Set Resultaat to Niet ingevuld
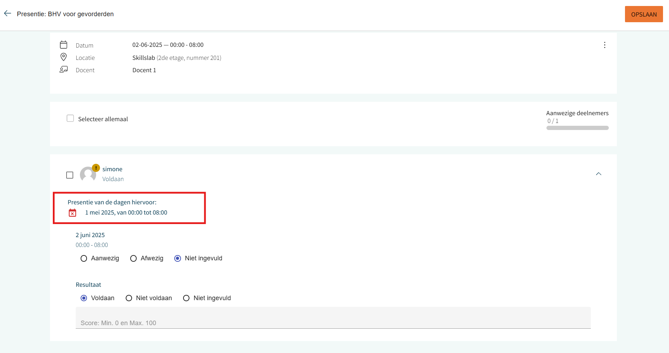Screen dimensions: 669x353 click(x=186, y=298)
